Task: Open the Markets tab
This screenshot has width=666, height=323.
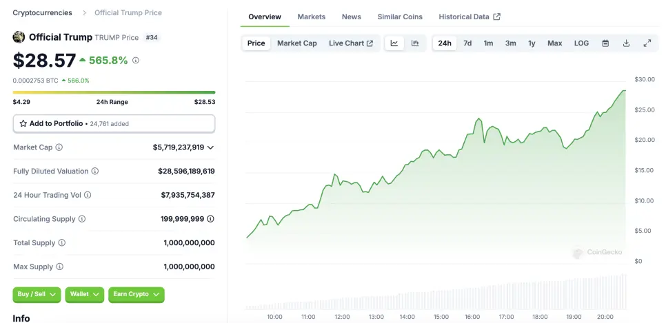Action: (312, 17)
